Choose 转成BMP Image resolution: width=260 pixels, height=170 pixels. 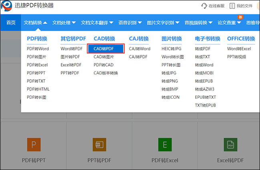170,89
